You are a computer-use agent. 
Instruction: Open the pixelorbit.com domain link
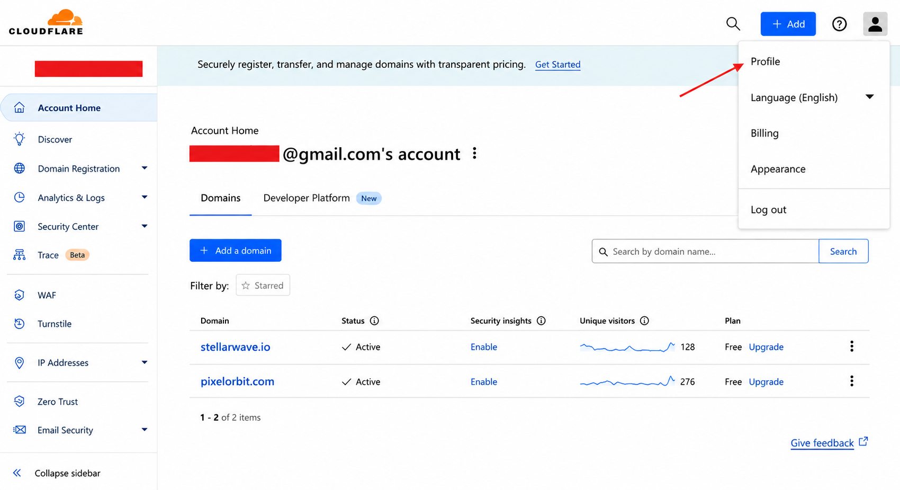pos(237,381)
